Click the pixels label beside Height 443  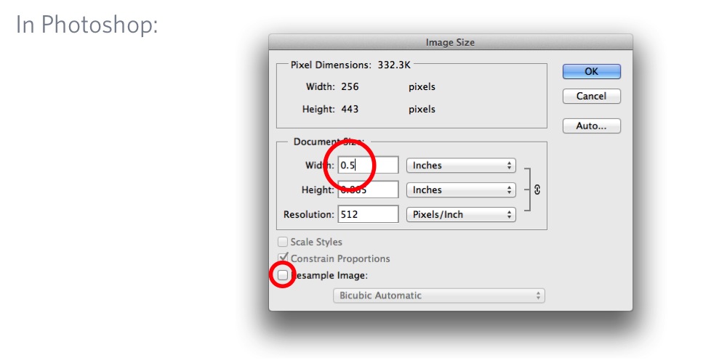pyautogui.click(x=422, y=110)
